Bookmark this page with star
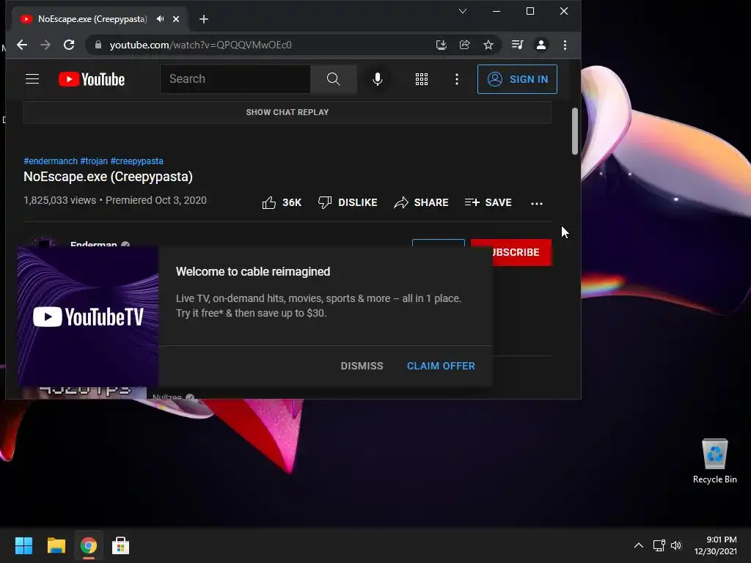 (488, 45)
